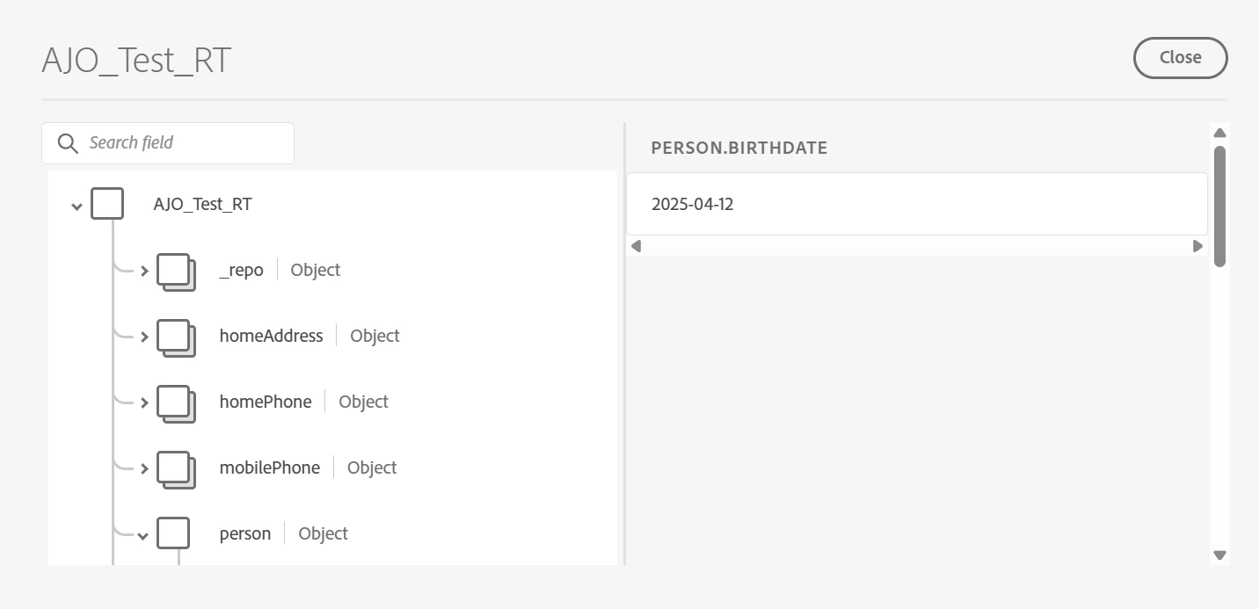Click the horizontal scroll left arrow
Viewport: 1259px width, 609px height.
(x=636, y=246)
